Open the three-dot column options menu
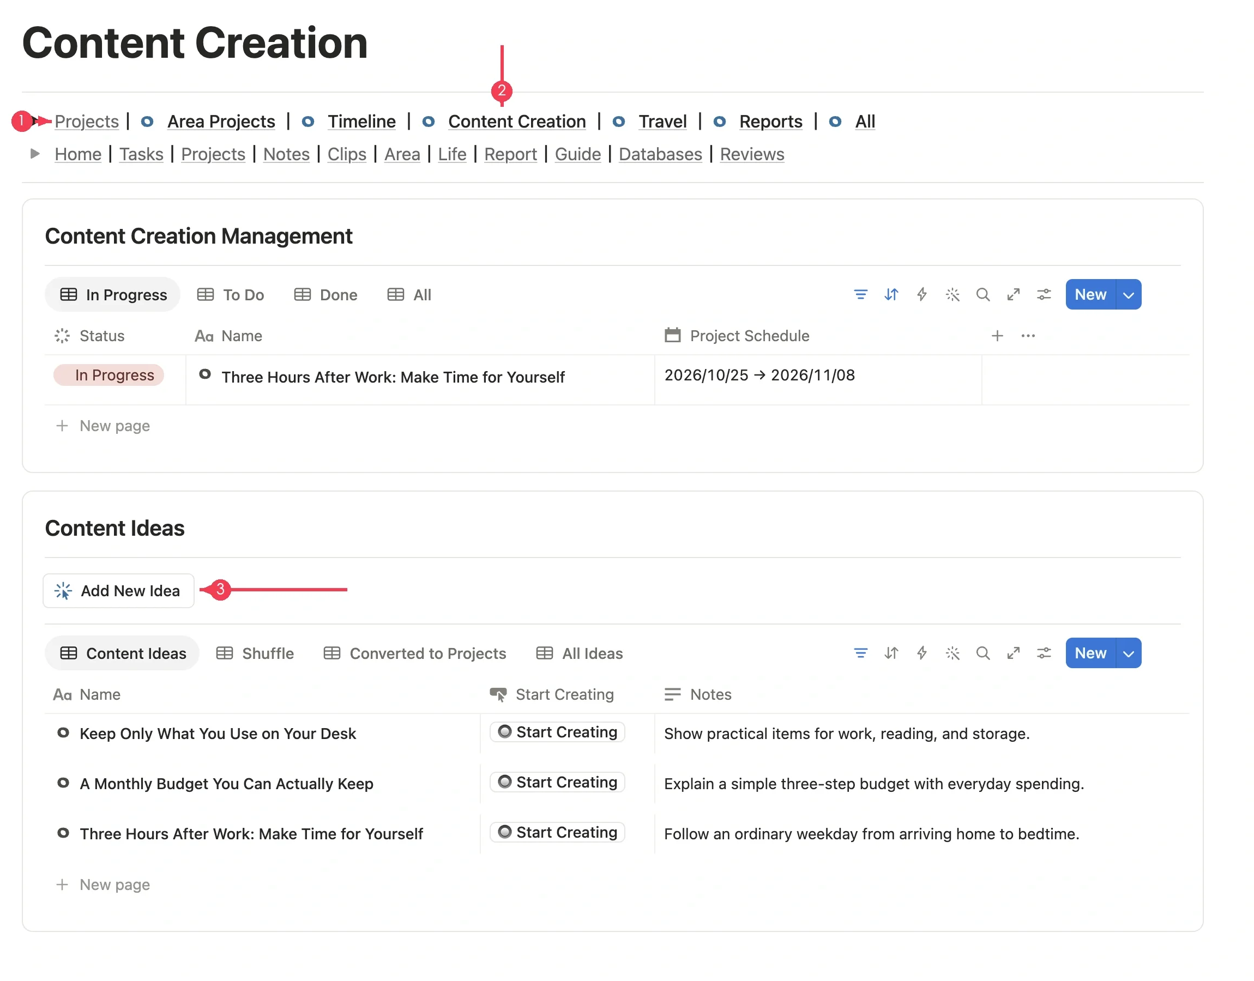 pos(1028,336)
